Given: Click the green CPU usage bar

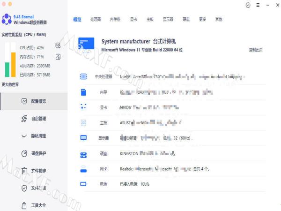Looking at the screenshot, I should click(x=7, y=69).
